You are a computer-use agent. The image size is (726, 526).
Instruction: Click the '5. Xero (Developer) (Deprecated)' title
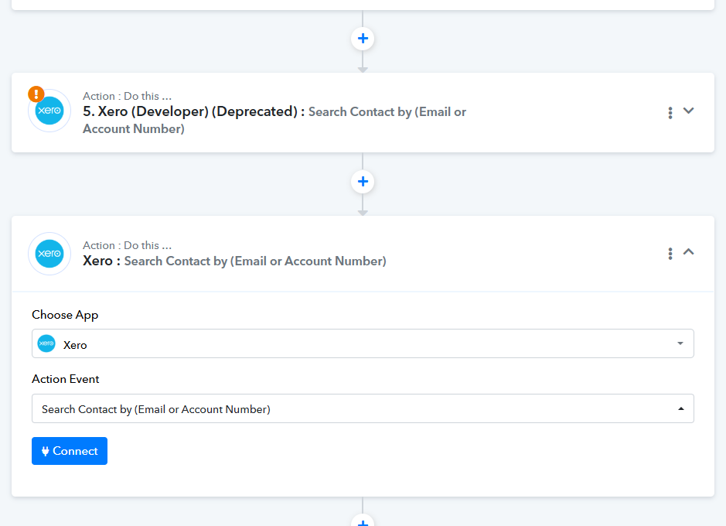pyautogui.click(x=190, y=111)
